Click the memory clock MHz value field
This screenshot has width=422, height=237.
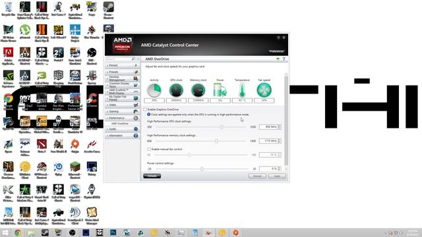270,141
